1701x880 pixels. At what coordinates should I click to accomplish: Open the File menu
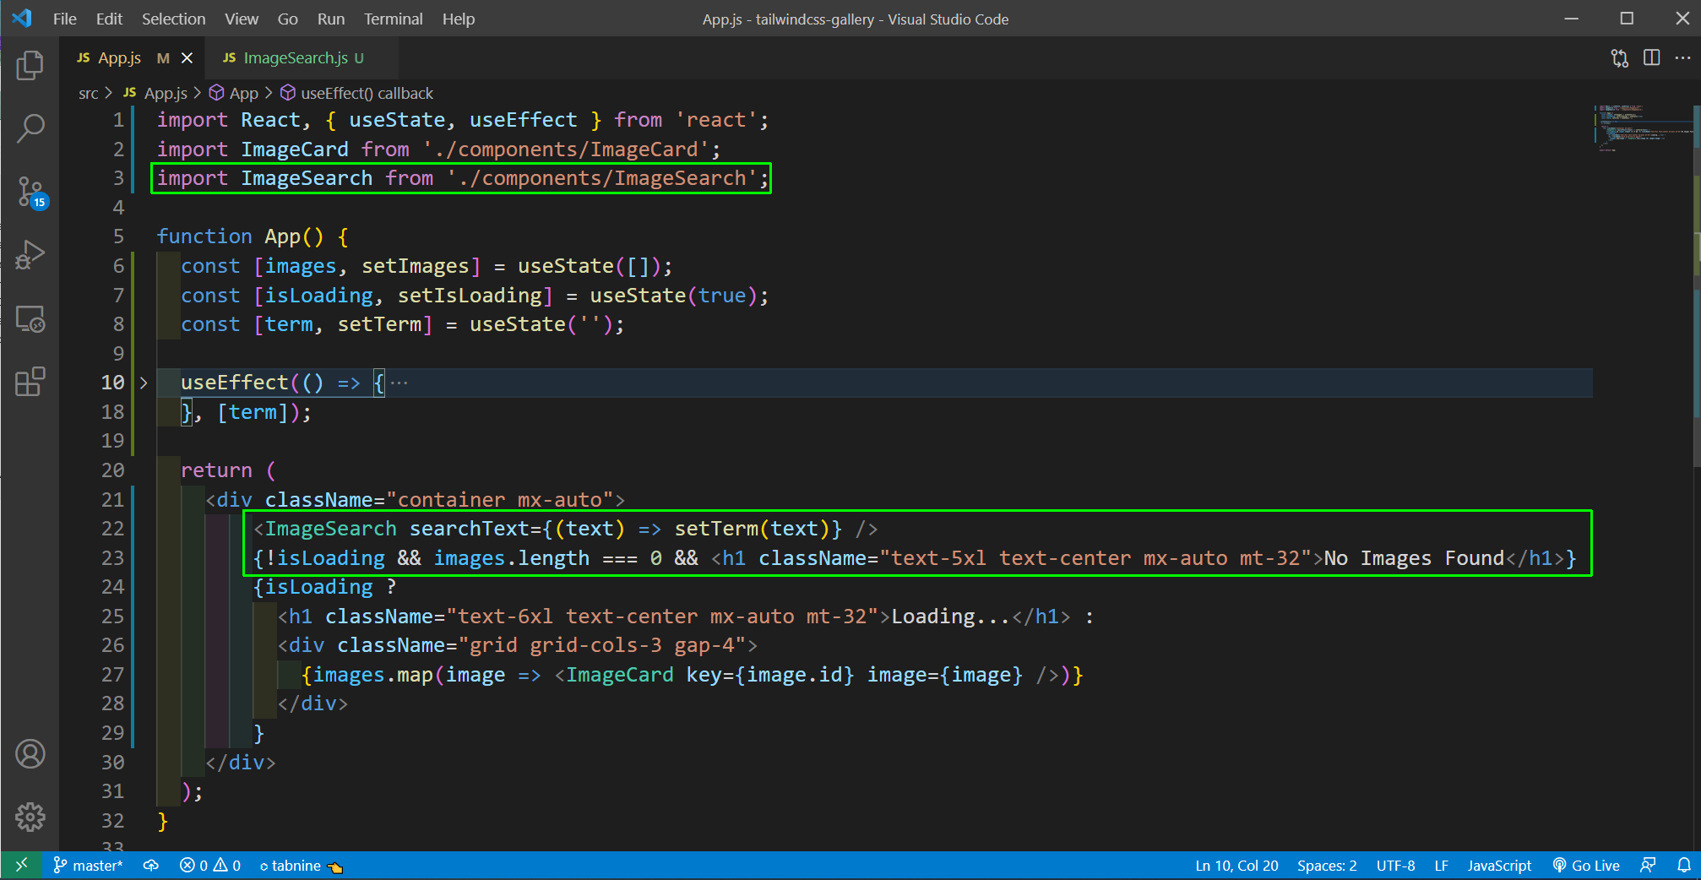[x=65, y=19]
